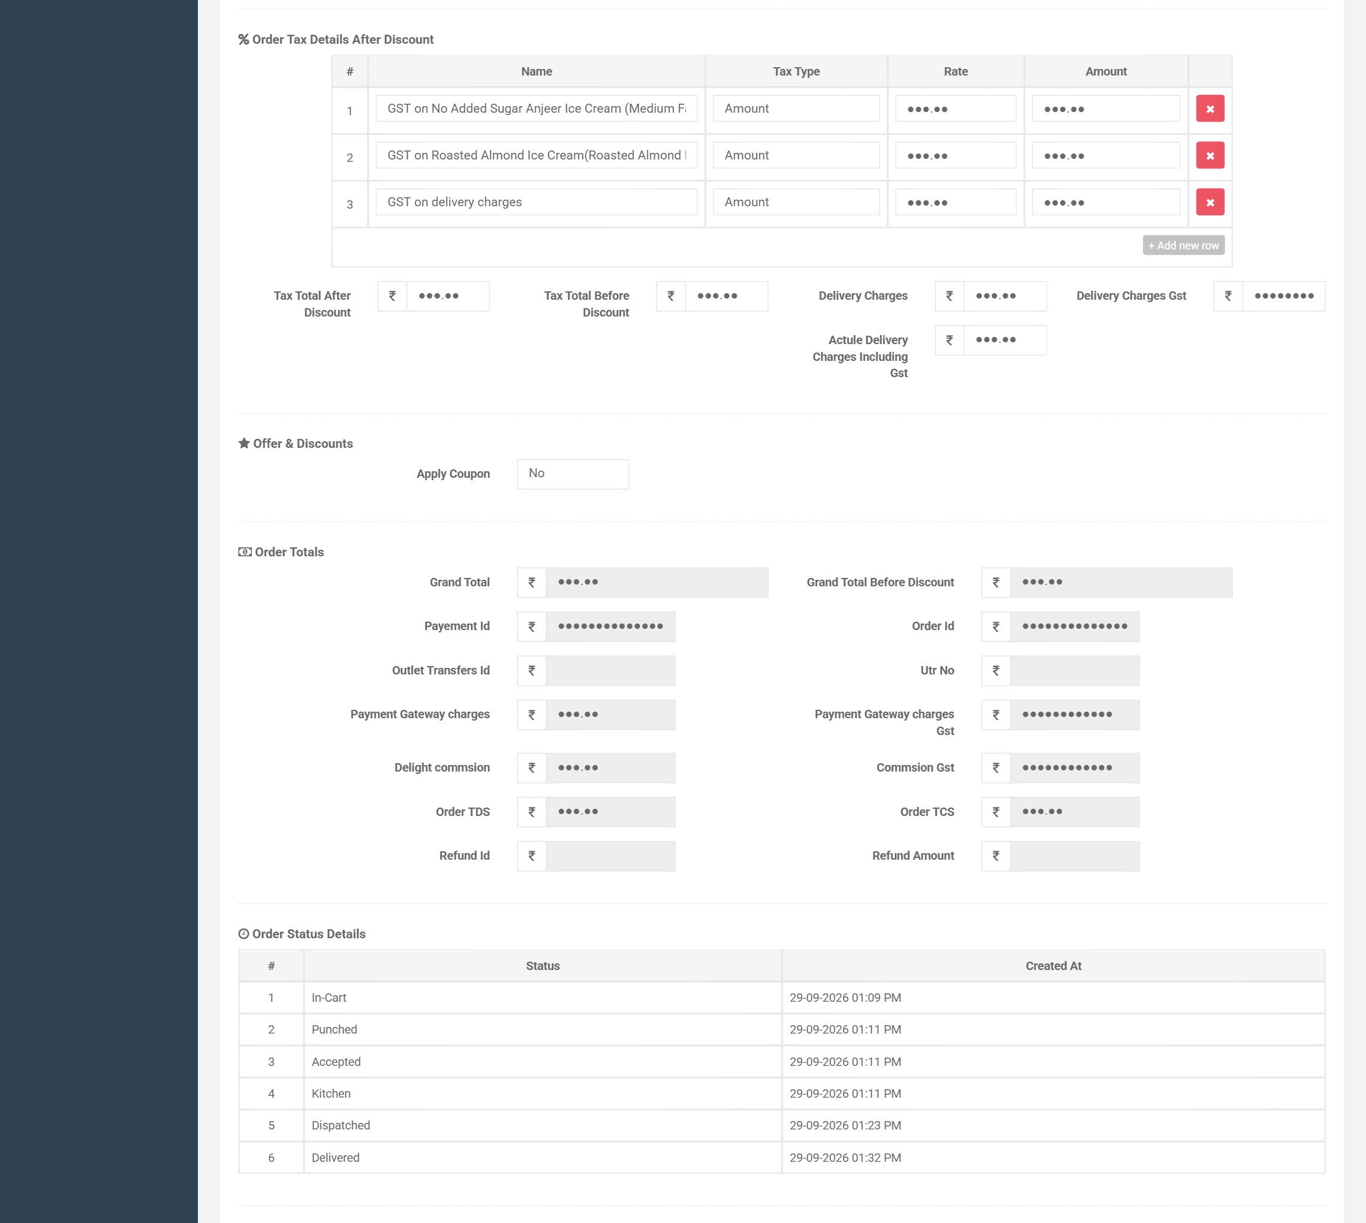Screen dimensions: 1366x1223
Task: Open Tax Type dropdown in row 3
Action: [796, 202]
